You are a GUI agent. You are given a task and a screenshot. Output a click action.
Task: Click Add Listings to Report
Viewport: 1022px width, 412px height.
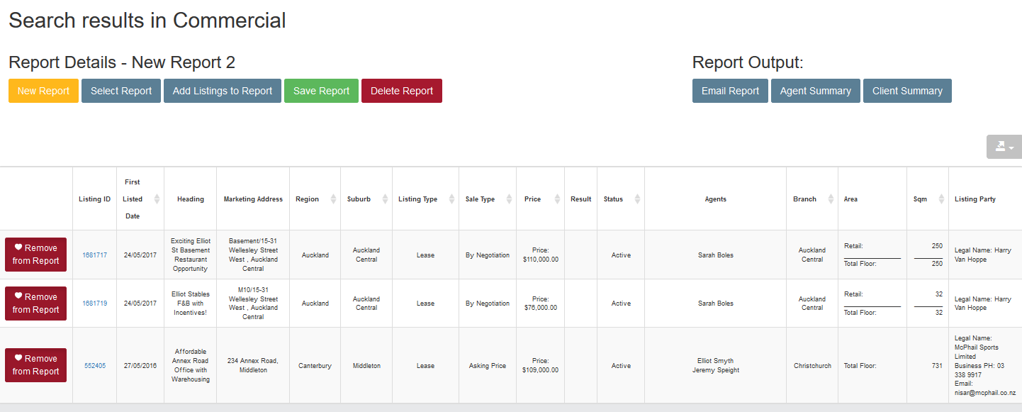223,91
